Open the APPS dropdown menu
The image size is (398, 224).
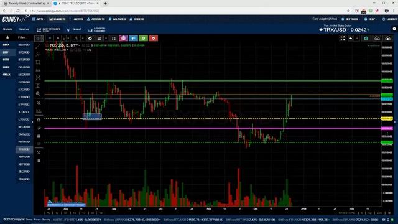pyautogui.click(x=39, y=19)
